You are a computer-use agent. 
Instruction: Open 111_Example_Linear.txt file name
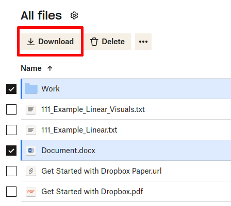79,130
